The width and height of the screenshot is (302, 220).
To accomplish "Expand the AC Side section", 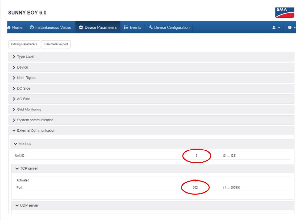I will (x=151, y=99).
